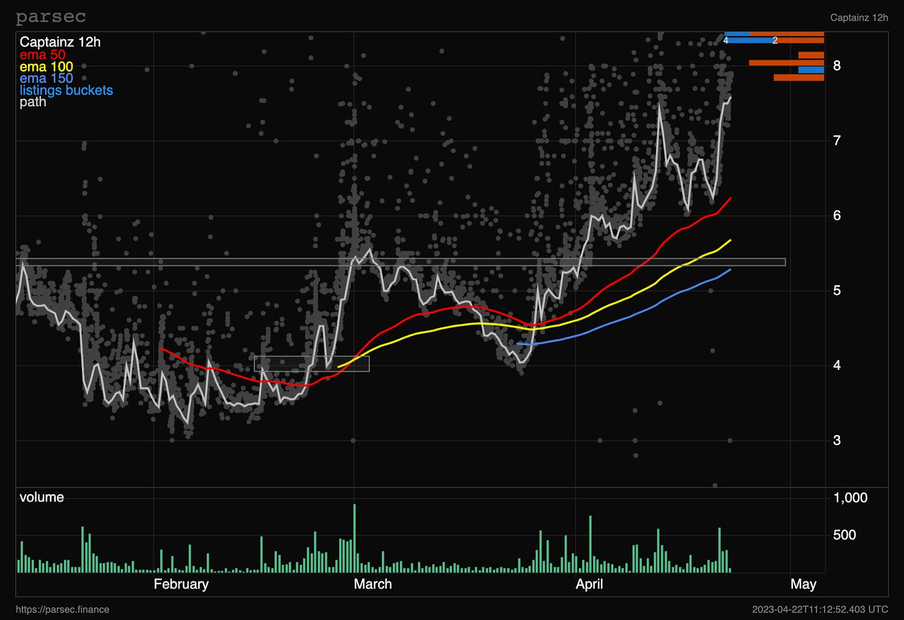
Task: Click the volume axis label 500
Action: pyautogui.click(x=844, y=535)
